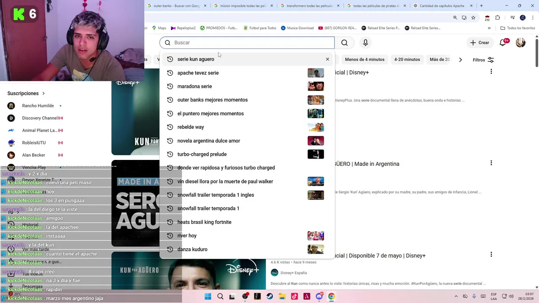Open options menu for 'Made in Argentina' result
The image size is (539, 303).
pyautogui.click(x=491, y=163)
